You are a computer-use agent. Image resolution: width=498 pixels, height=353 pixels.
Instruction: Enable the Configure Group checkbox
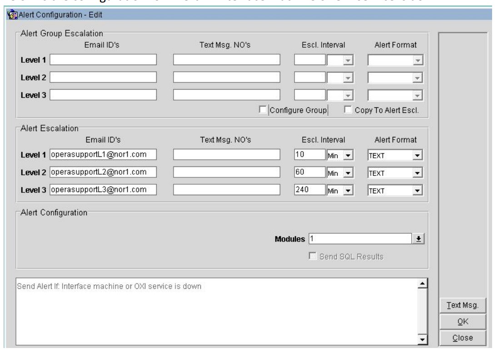click(262, 110)
